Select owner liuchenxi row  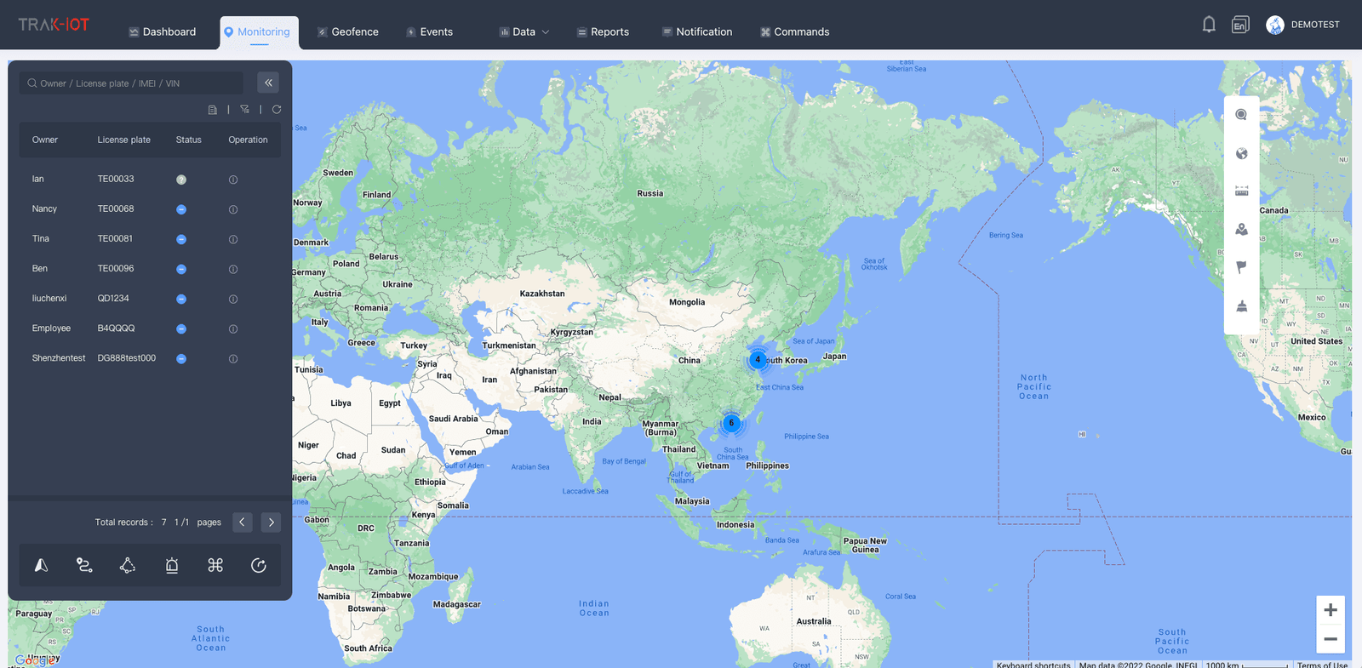(49, 299)
